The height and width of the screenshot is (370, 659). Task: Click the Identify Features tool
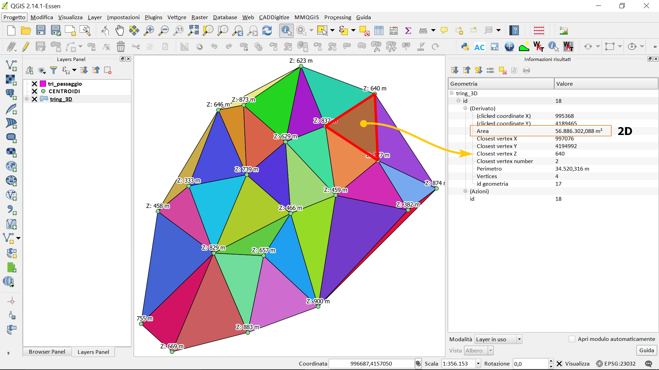286,30
